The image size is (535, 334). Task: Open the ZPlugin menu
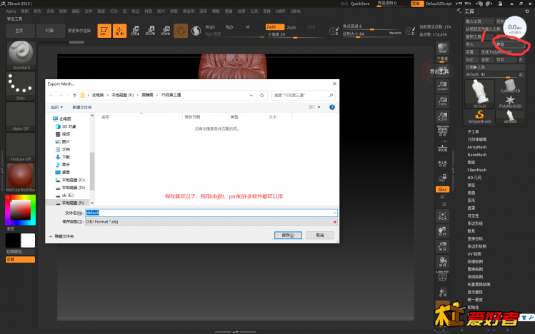tap(281, 11)
